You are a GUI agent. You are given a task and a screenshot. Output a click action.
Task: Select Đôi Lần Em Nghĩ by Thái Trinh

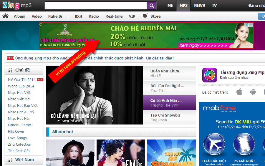pyautogui.click(x=170, y=88)
